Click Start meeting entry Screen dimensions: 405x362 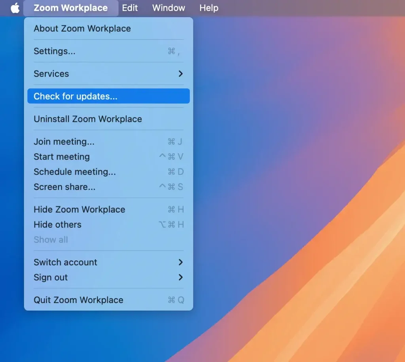(x=108, y=157)
